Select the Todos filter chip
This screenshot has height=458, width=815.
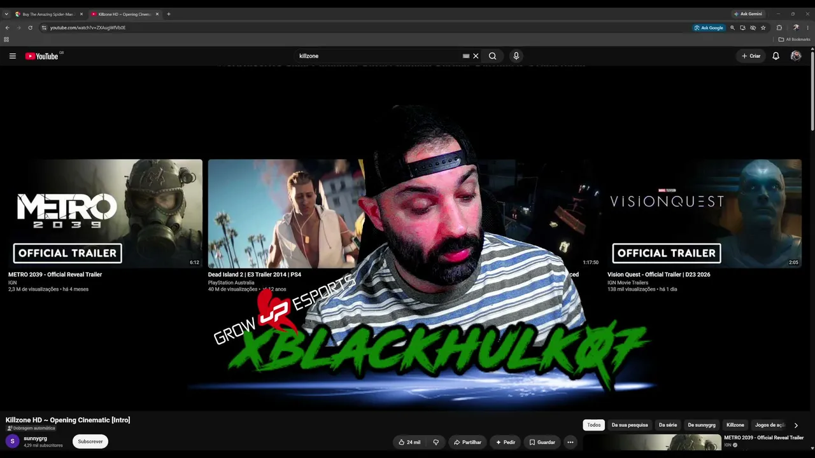(594, 425)
